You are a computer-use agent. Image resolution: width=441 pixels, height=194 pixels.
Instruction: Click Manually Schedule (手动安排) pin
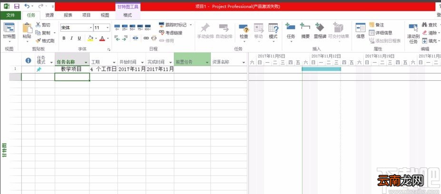(x=206, y=31)
